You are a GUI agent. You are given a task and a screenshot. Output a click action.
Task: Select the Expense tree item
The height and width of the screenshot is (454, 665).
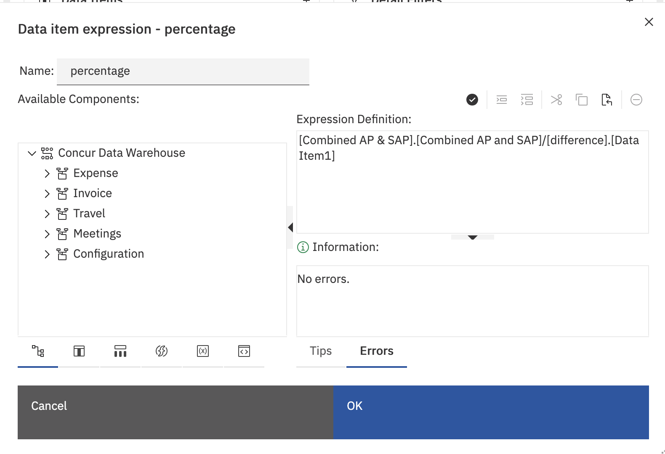click(x=96, y=173)
